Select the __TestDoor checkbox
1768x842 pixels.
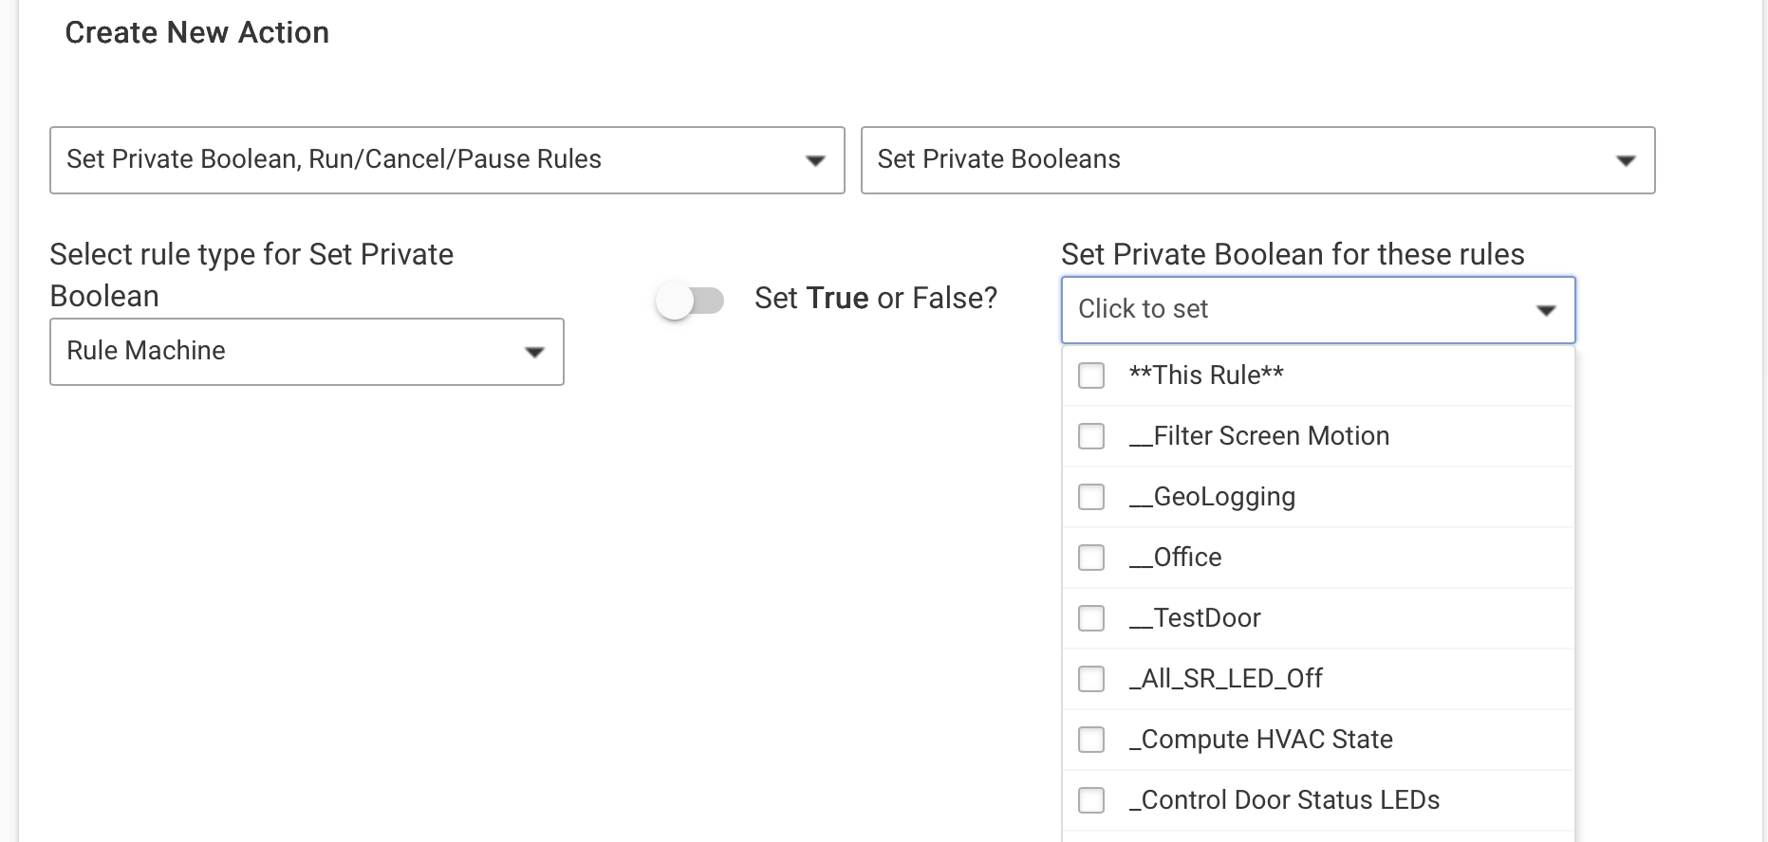1091,618
